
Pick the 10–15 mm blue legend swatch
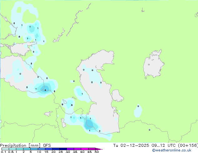[42, 149]
